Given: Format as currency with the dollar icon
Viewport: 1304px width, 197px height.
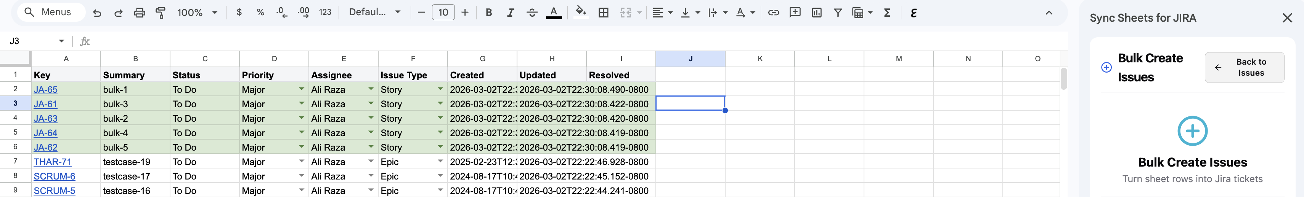Looking at the screenshot, I should coord(239,13).
